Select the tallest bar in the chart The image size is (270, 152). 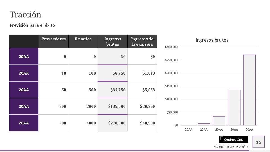click(249, 90)
